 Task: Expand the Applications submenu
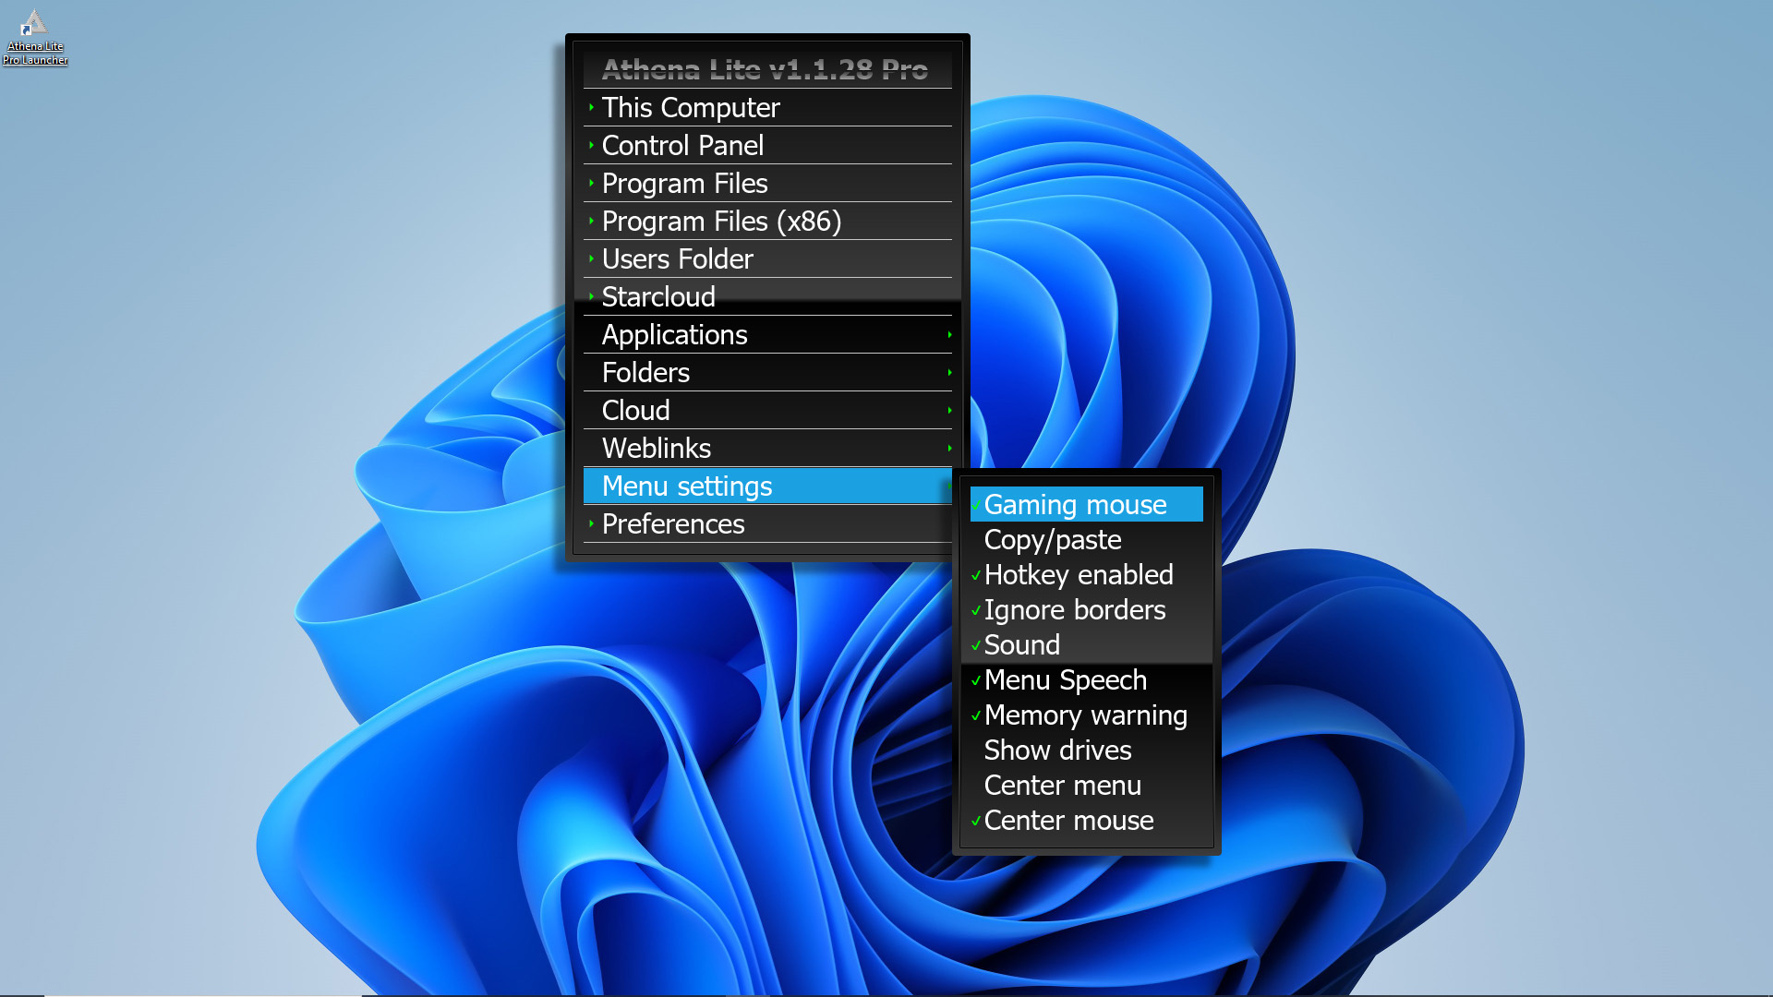674,335
